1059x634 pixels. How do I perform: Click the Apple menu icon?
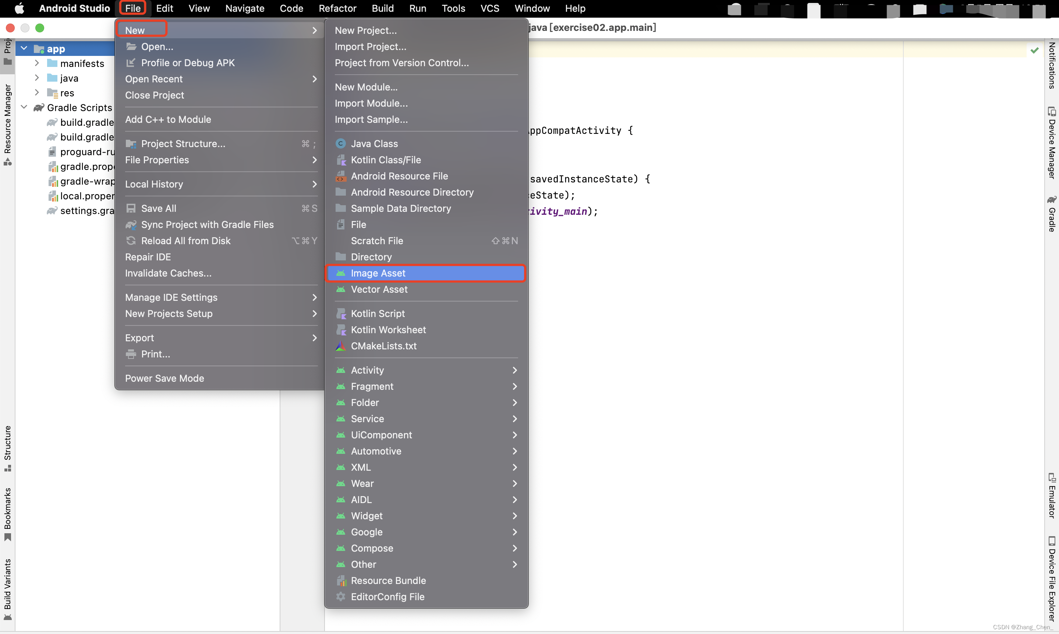[x=19, y=8]
